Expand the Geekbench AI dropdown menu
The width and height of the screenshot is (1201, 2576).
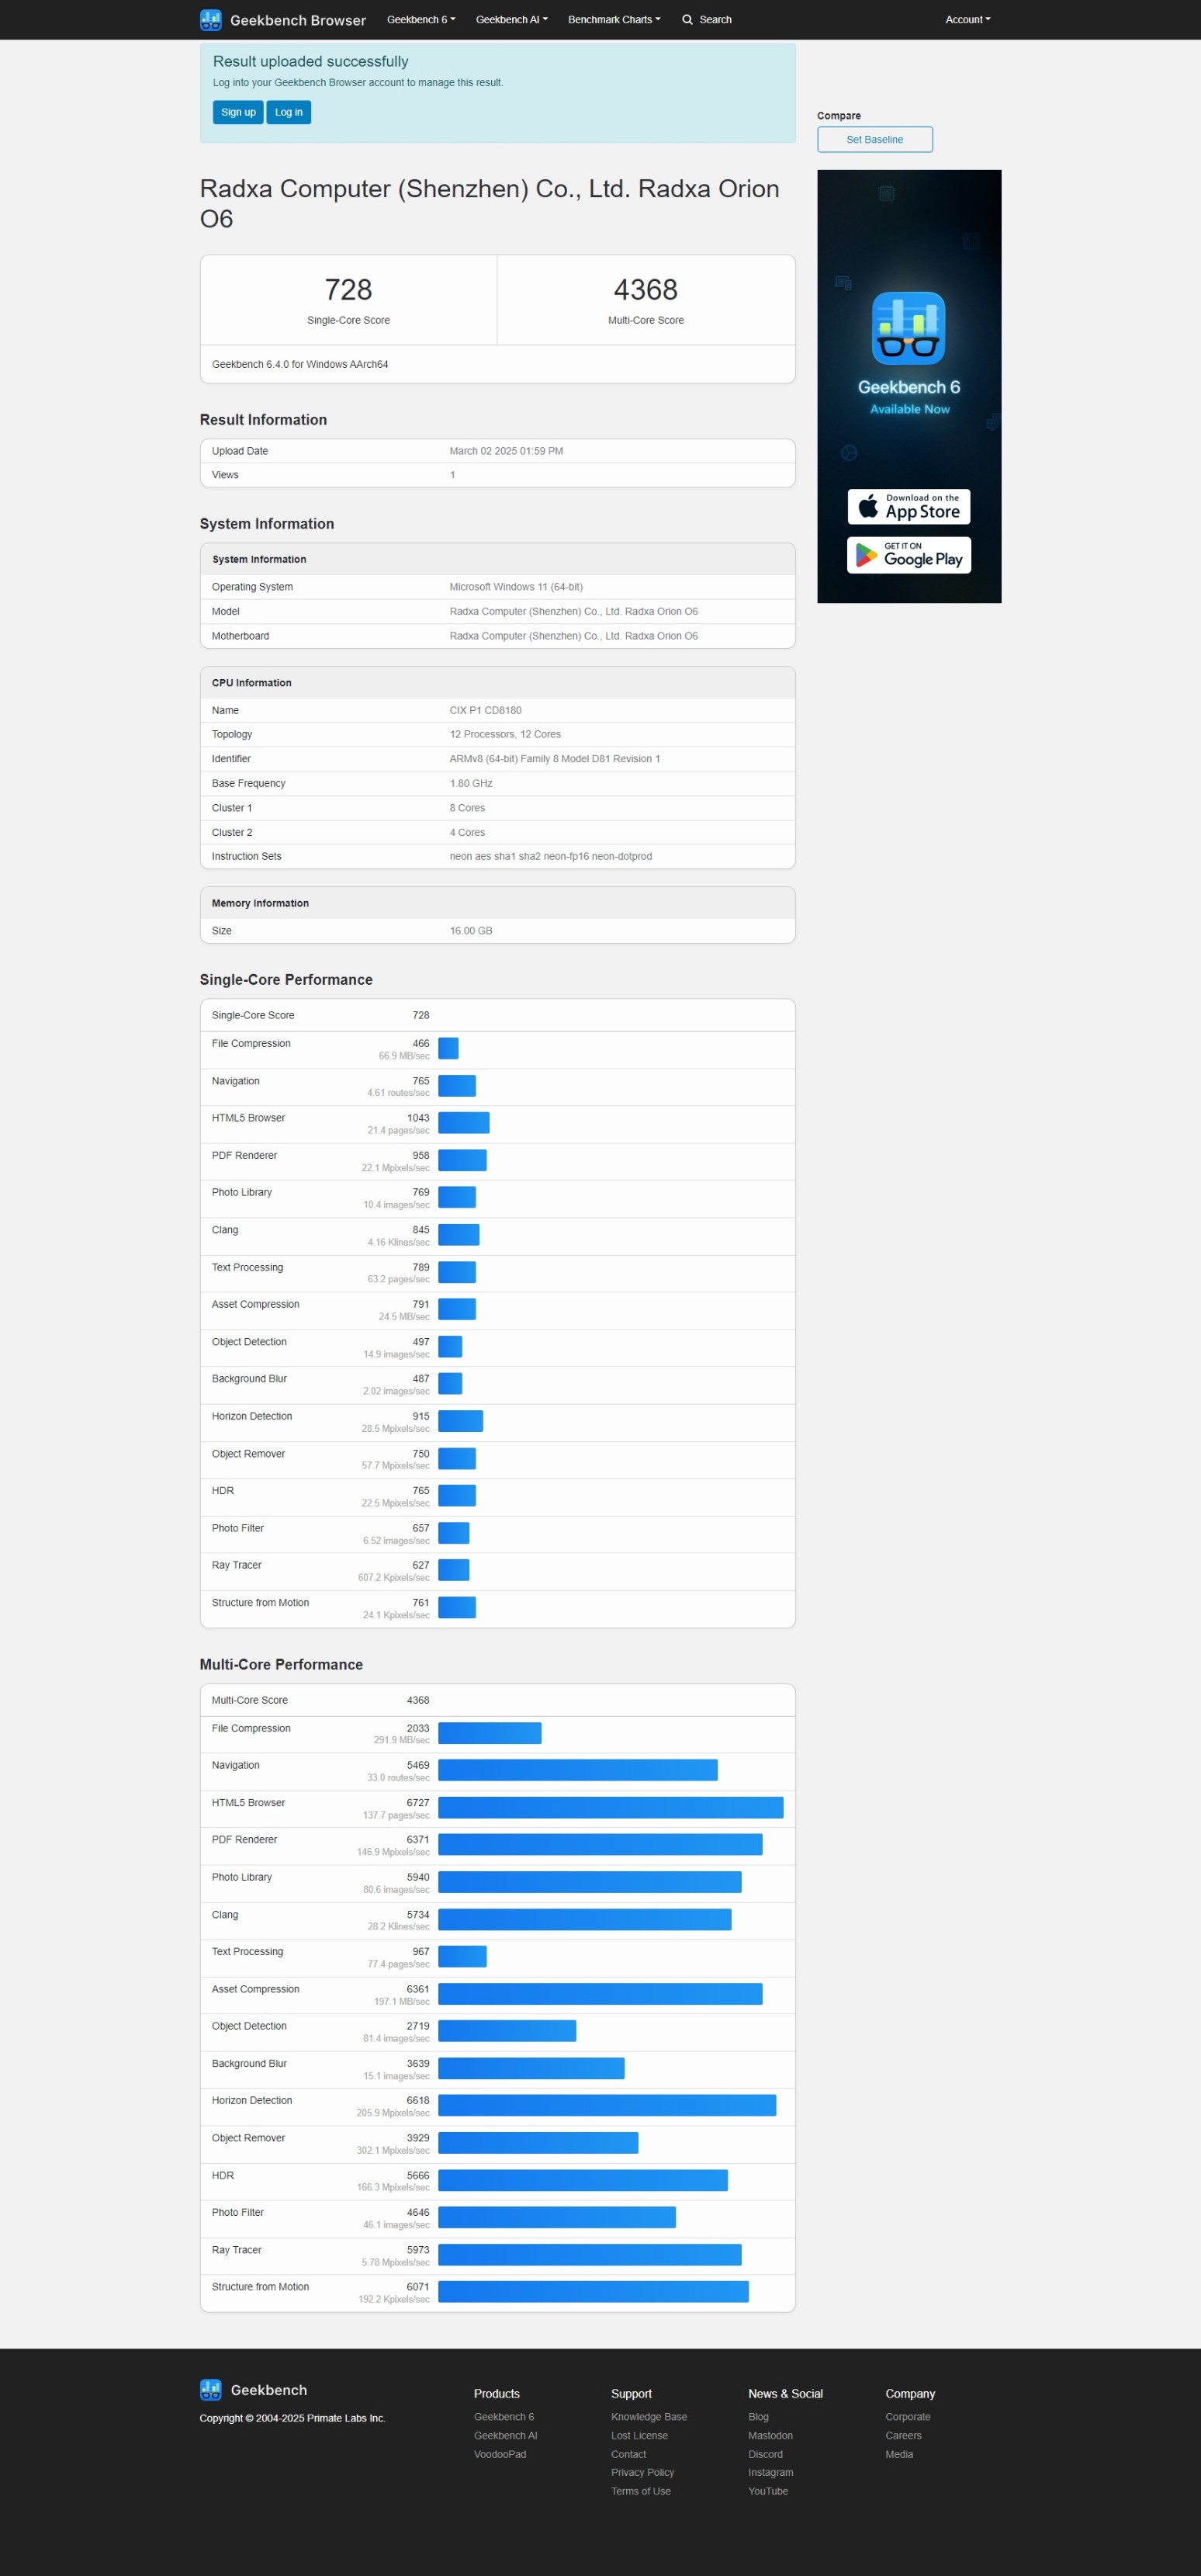pyautogui.click(x=511, y=20)
